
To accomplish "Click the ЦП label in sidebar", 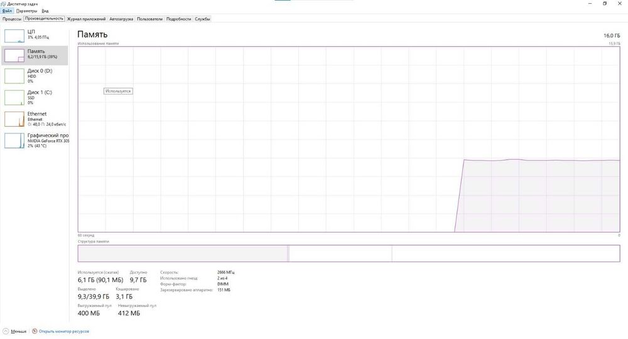I will tap(31, 31).
